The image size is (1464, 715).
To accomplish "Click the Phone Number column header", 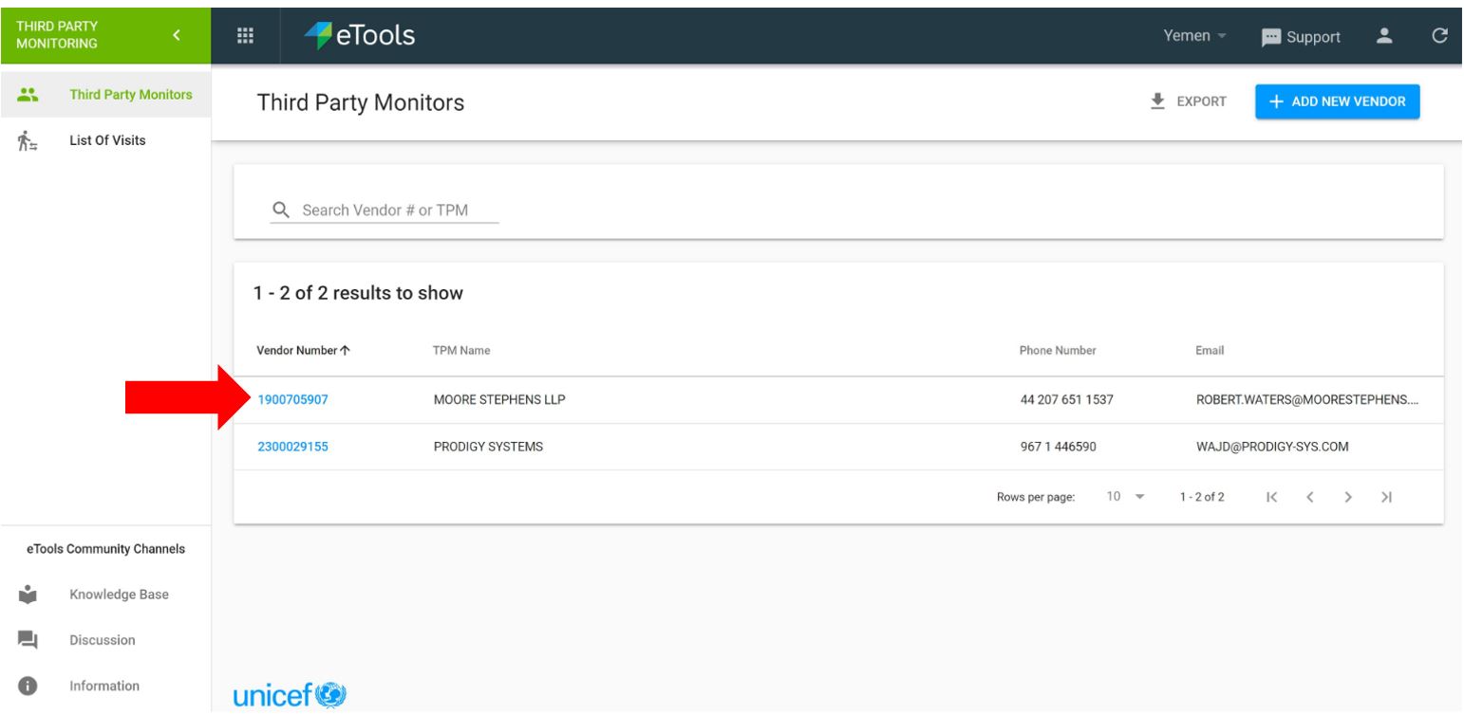I will point(1058,351).
